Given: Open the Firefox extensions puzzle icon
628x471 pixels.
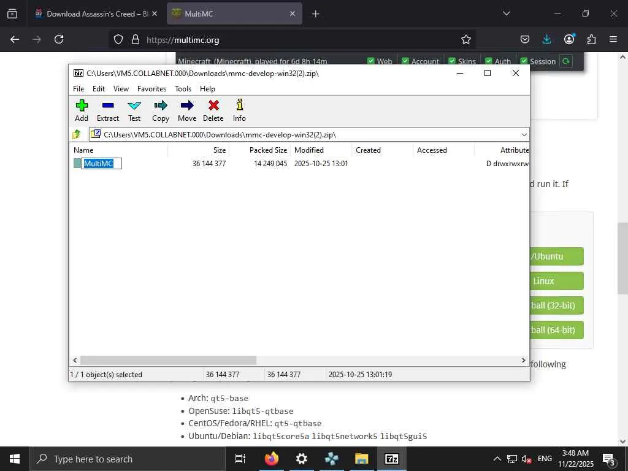Looking at the screenshot, I should click(591, 39).
